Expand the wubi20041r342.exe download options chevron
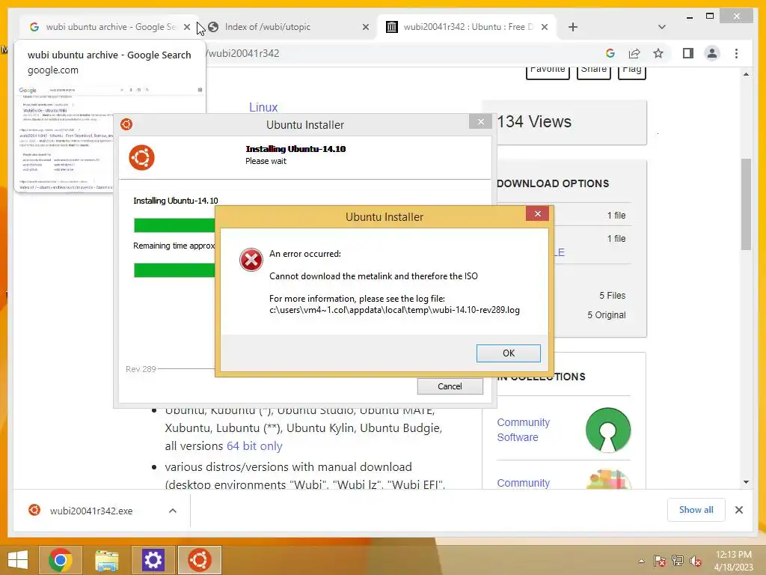The width and height of the screenshot is (766, 575). (173, 511)
